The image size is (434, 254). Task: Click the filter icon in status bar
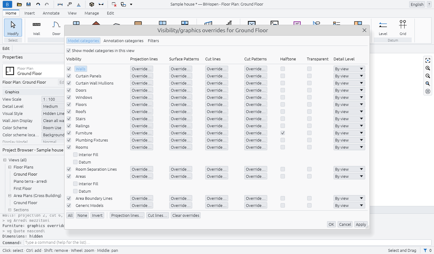click(x=425, y=250)
